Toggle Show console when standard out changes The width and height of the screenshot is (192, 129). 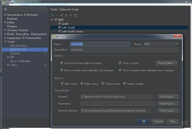coord(61,70)
